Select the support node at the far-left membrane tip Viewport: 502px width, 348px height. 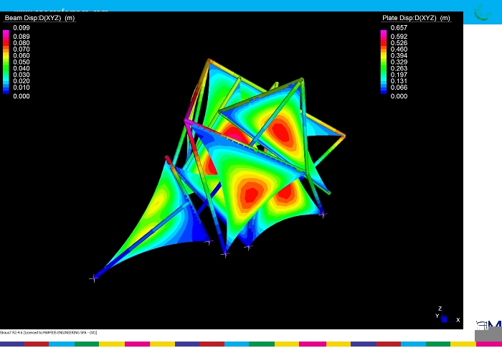point(93,278)
